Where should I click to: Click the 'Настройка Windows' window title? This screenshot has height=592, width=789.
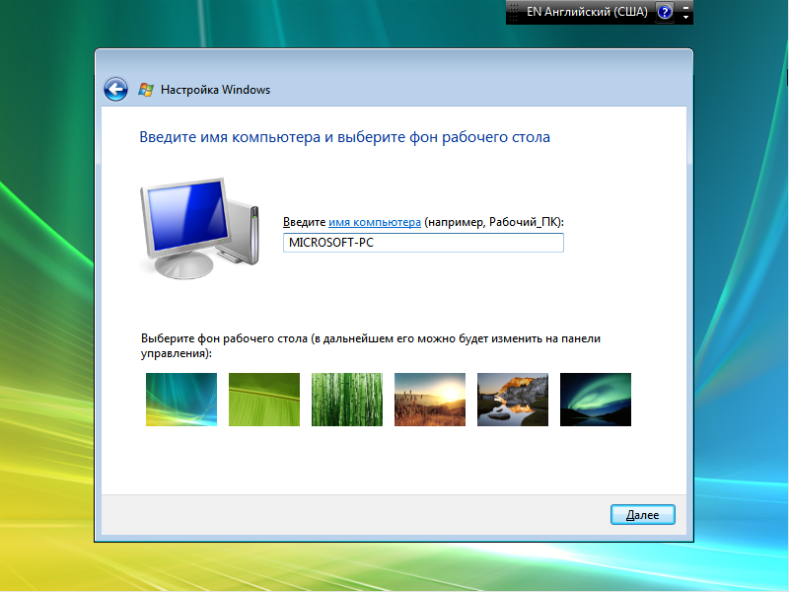click(x=216, y=90)
